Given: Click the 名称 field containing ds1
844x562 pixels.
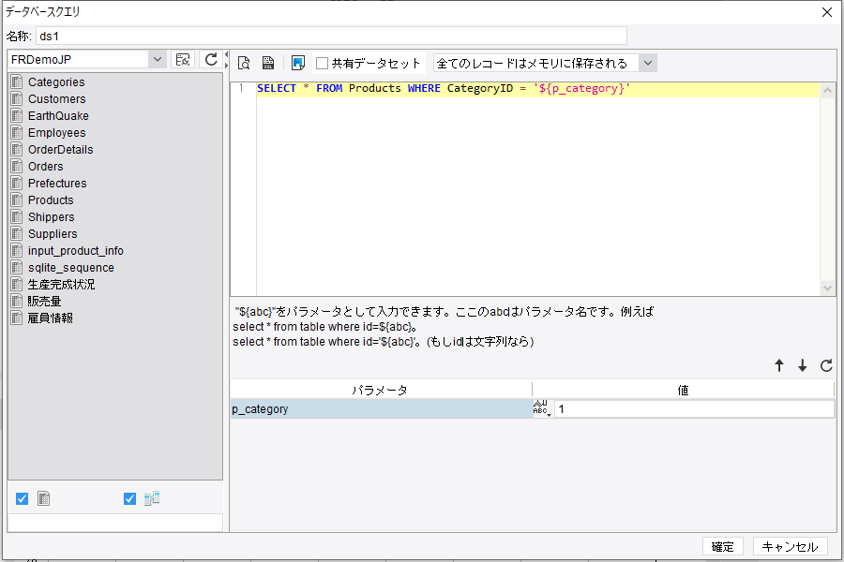Looking at the screenshot, I should click(x=332, y=36).
